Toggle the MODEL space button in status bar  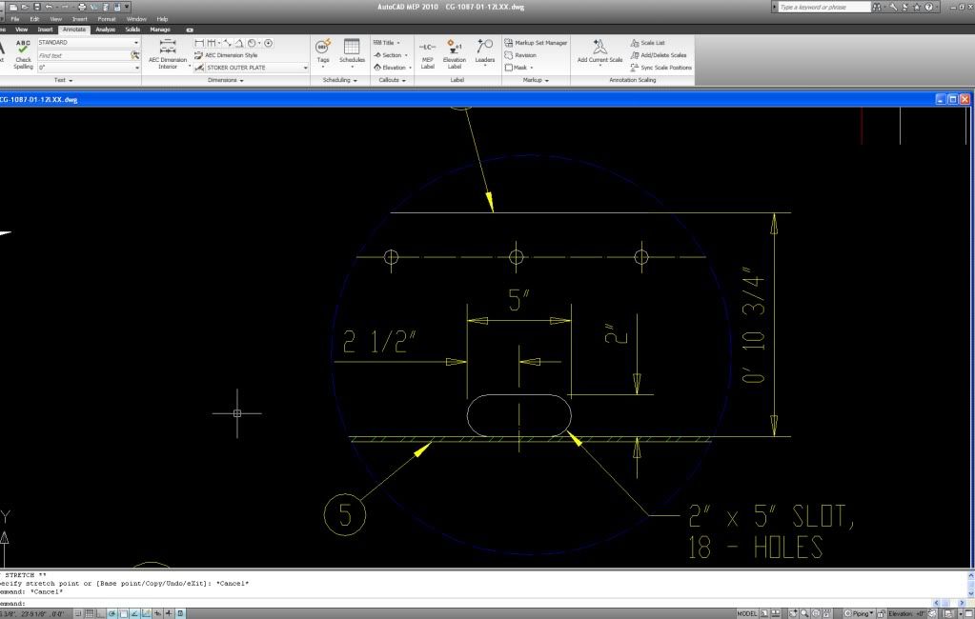(x=747, y=613)
